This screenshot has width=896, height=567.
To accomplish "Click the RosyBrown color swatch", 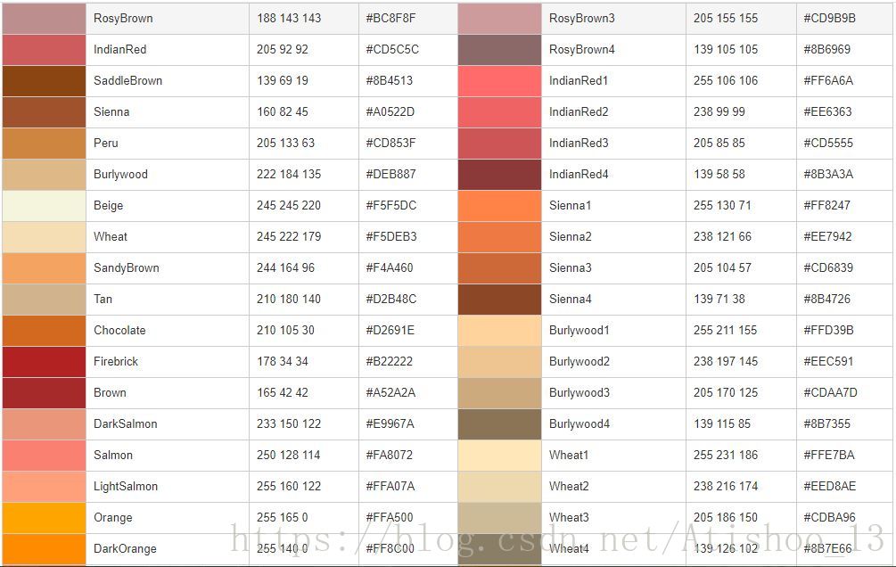I will [x=44, y=19].
